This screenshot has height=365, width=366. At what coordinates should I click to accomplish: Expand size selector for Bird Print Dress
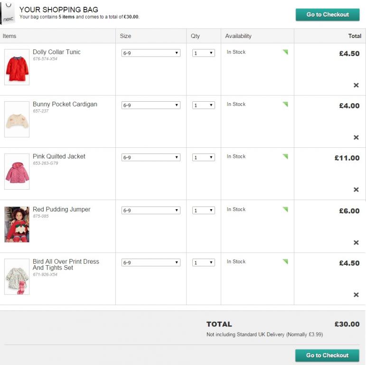click(151, 263)
